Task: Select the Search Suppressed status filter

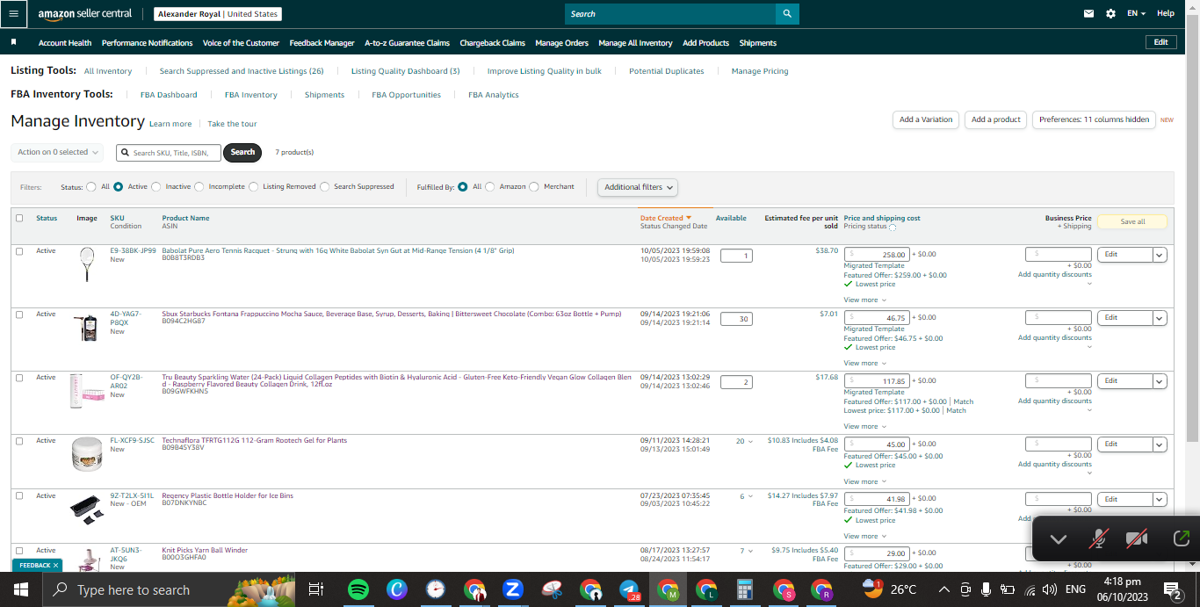Action: 325,186
